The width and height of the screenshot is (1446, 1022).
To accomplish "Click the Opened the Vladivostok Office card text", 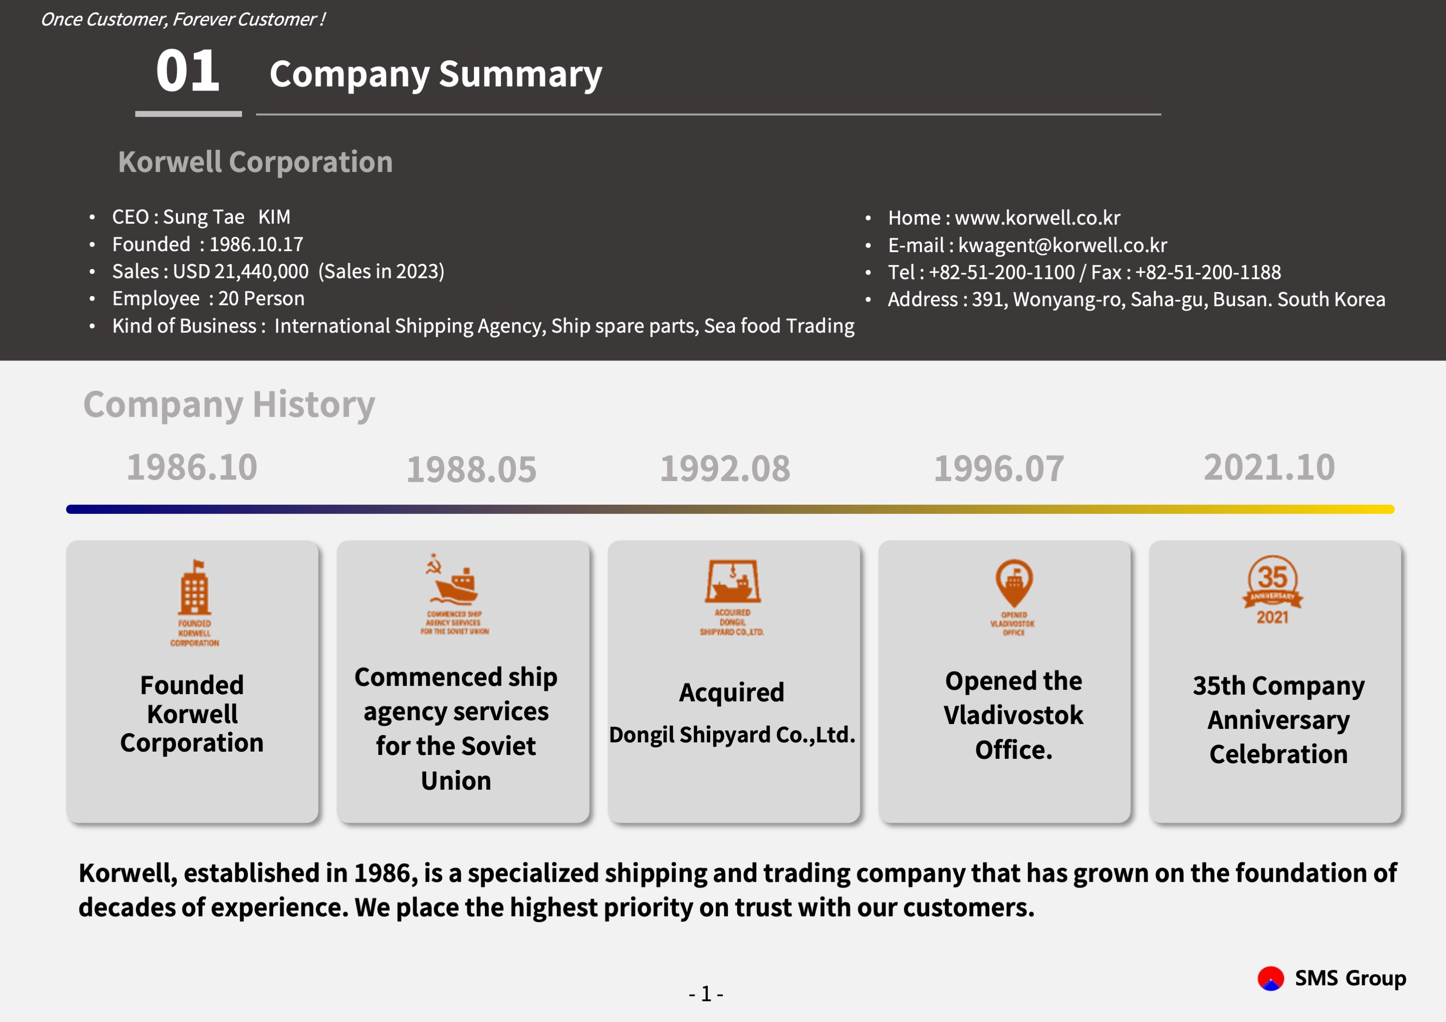I will pos(1014,715).
